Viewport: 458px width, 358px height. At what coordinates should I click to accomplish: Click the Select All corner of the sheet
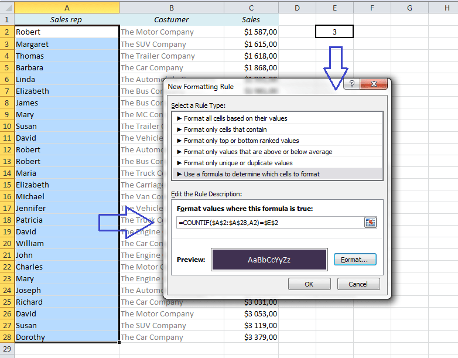(7, 7)
